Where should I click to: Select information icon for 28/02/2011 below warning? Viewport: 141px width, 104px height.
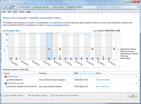tap(103, 59)
